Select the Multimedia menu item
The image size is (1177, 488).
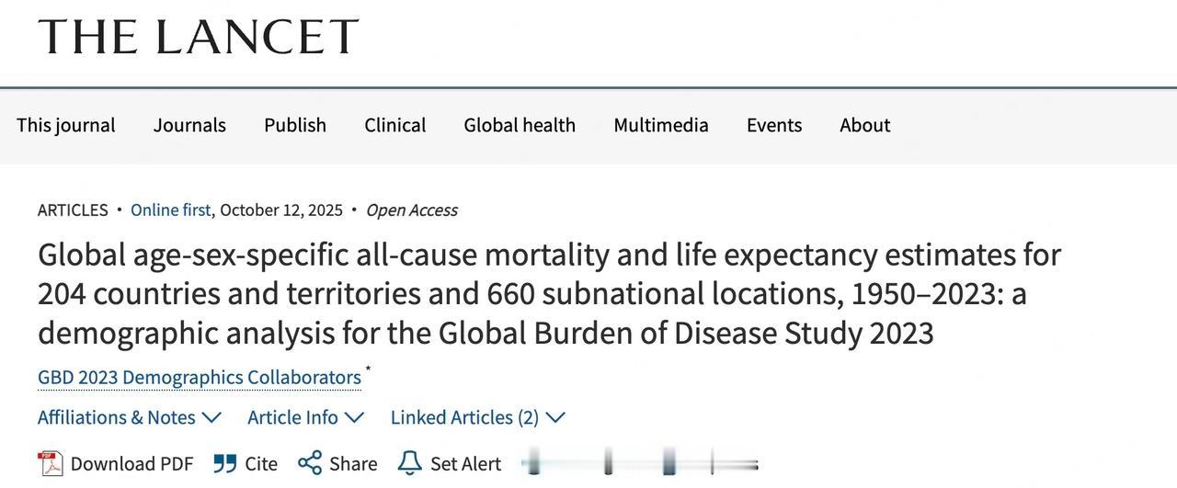coord(661,125)
